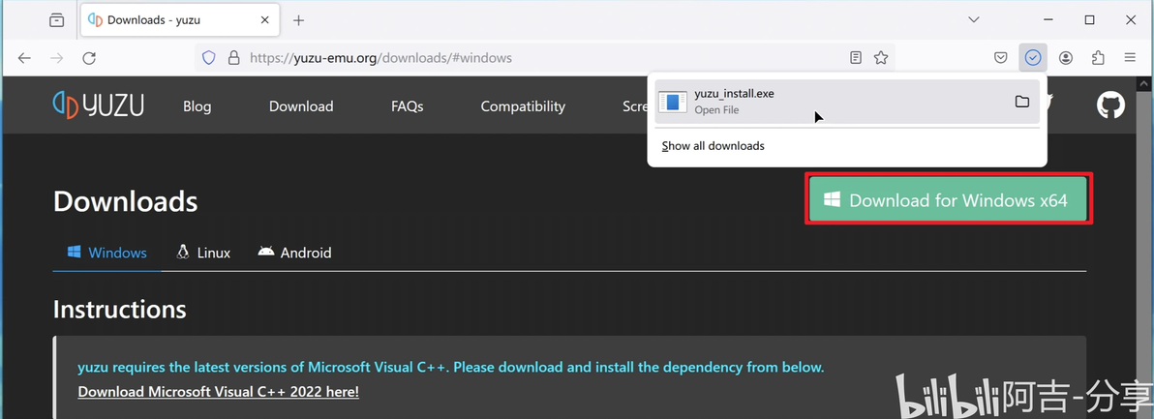Open the Firefox account icon
1154x419 pixels.
coord(1066,58)
